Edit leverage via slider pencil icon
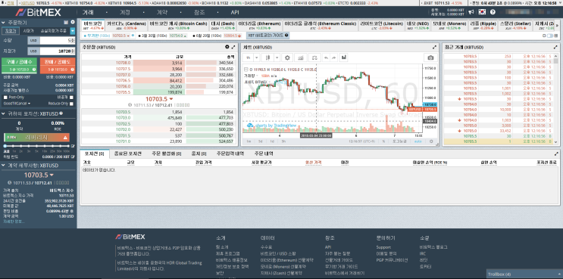The image size is (563, 279). point(73,146)
